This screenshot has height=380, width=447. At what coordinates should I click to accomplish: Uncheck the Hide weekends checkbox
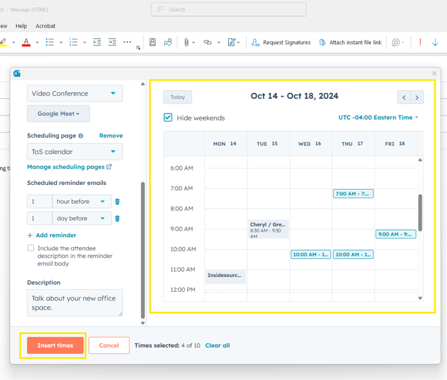coord(168,118)
